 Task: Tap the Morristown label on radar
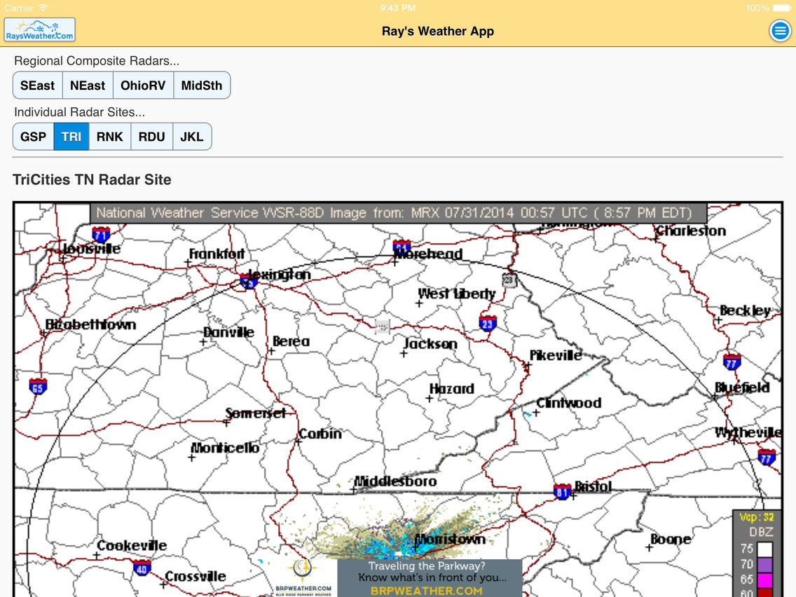coord(451,539)
